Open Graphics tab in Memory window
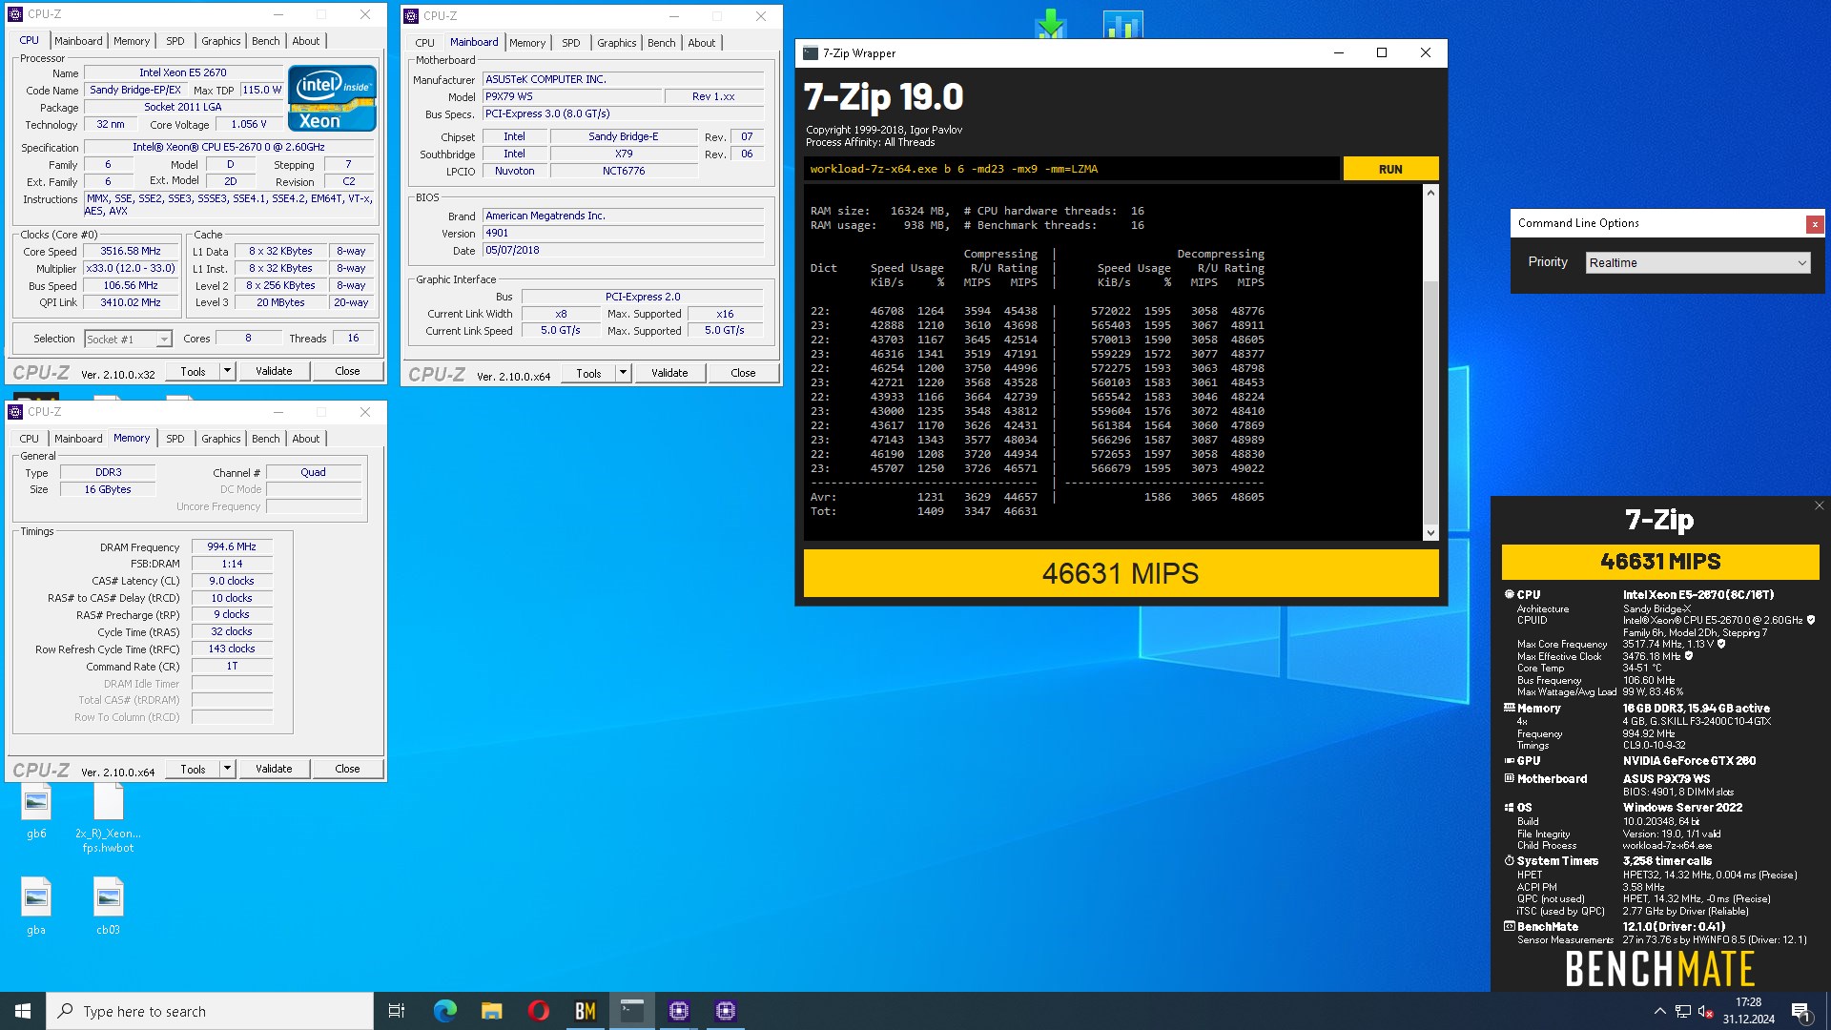The image size is (1831, 1030). pos(220,439)
